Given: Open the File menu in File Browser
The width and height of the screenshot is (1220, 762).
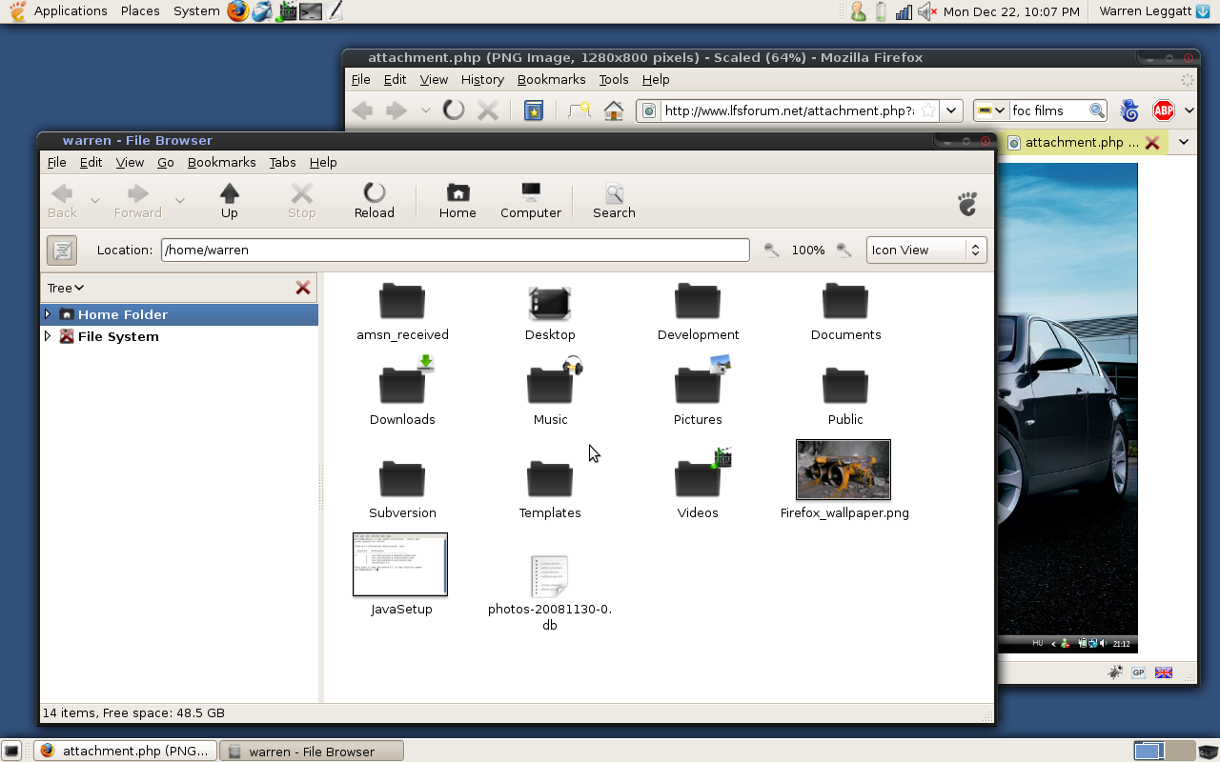Looking at the screenshot, I should (x=57, y=162).
